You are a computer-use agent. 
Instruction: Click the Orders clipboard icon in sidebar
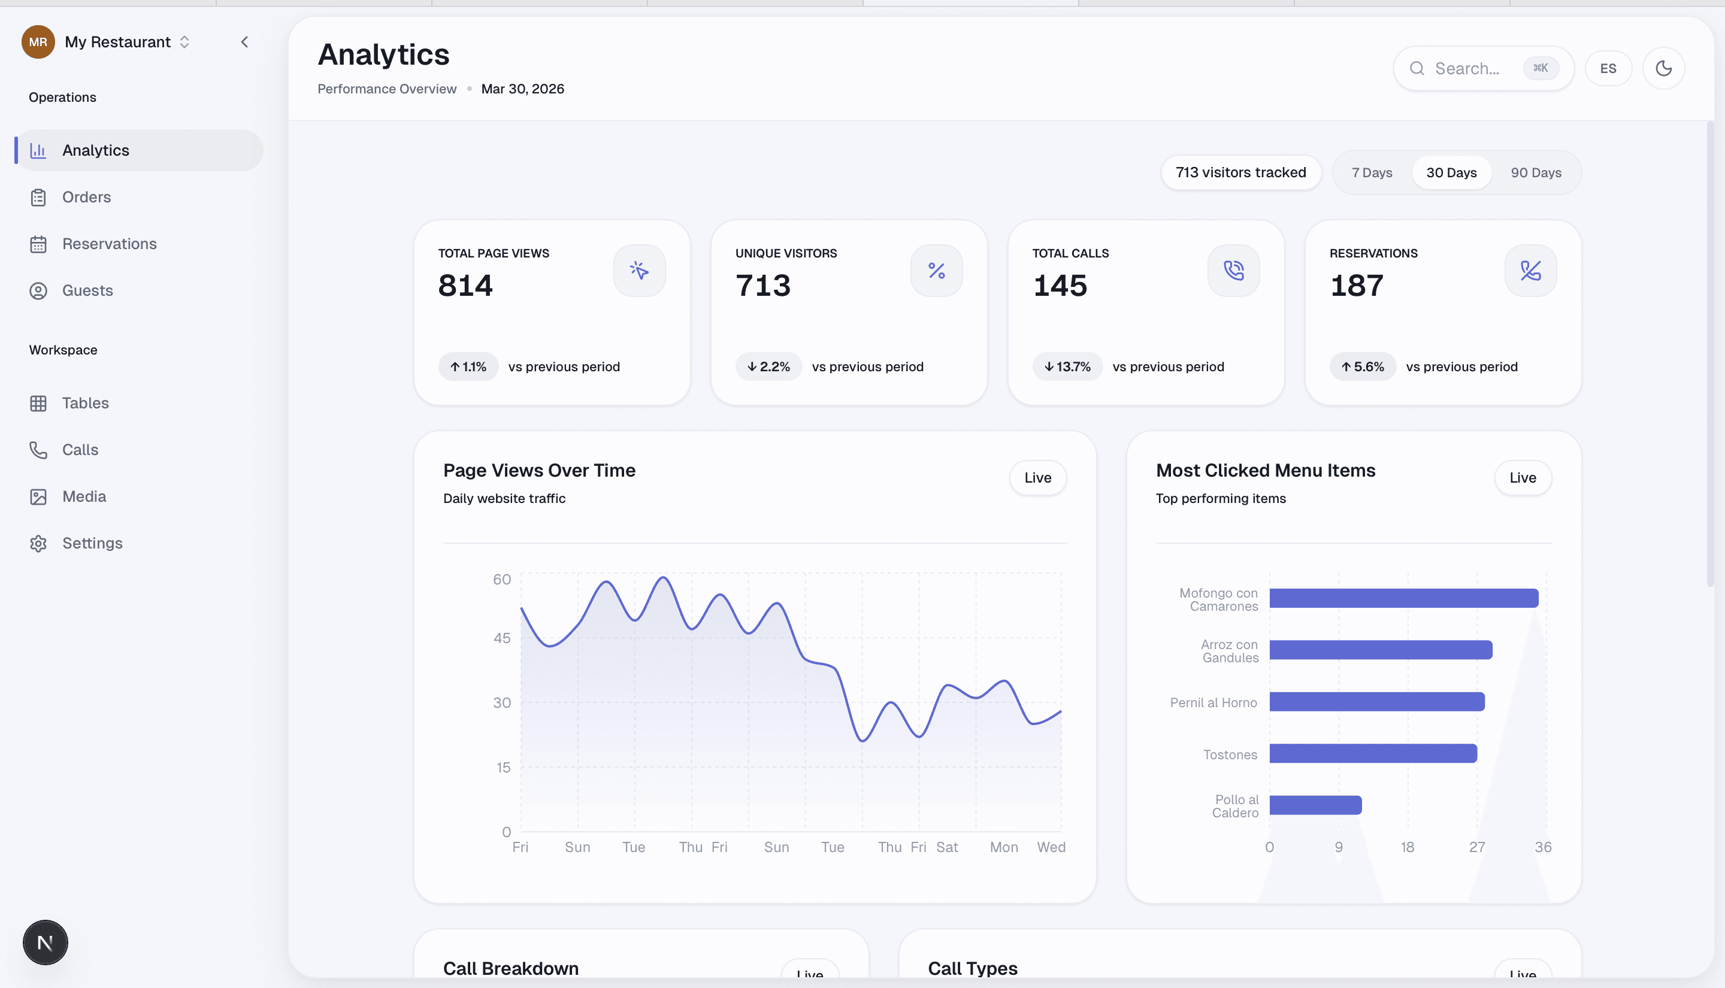tap(38, 198)
